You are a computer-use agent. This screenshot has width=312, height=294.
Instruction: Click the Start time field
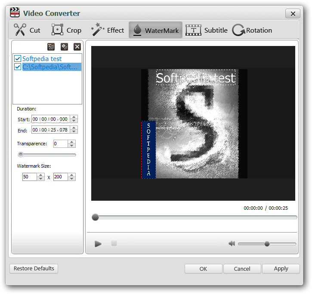tap(50, 119)
